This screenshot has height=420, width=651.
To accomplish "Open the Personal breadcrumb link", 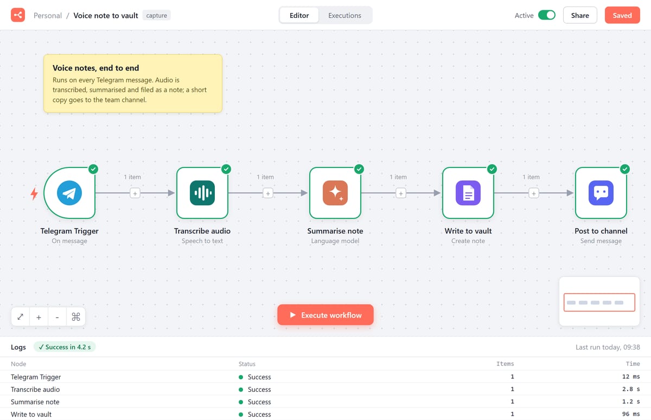I will click(x=48, y=15).
